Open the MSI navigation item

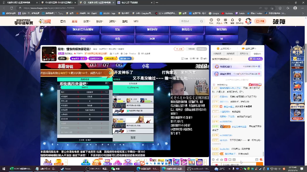coord(136,21)
